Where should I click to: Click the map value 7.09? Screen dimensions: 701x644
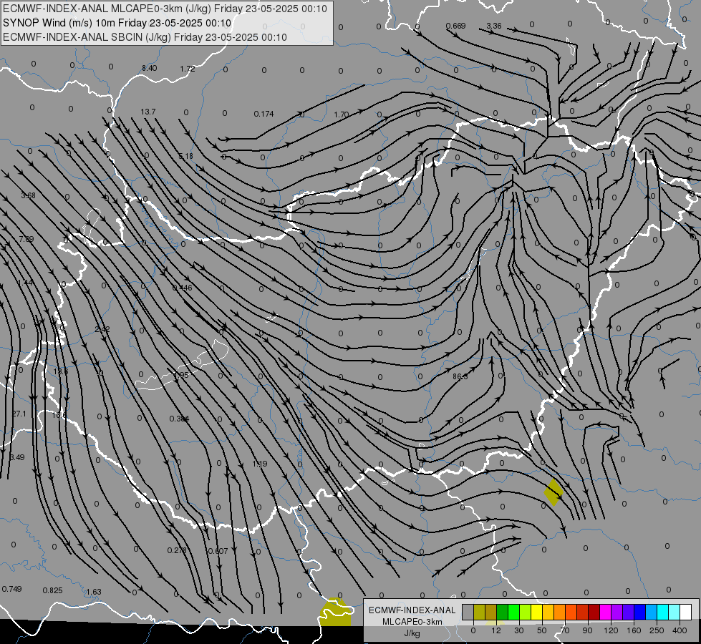[x=26, y=239]
